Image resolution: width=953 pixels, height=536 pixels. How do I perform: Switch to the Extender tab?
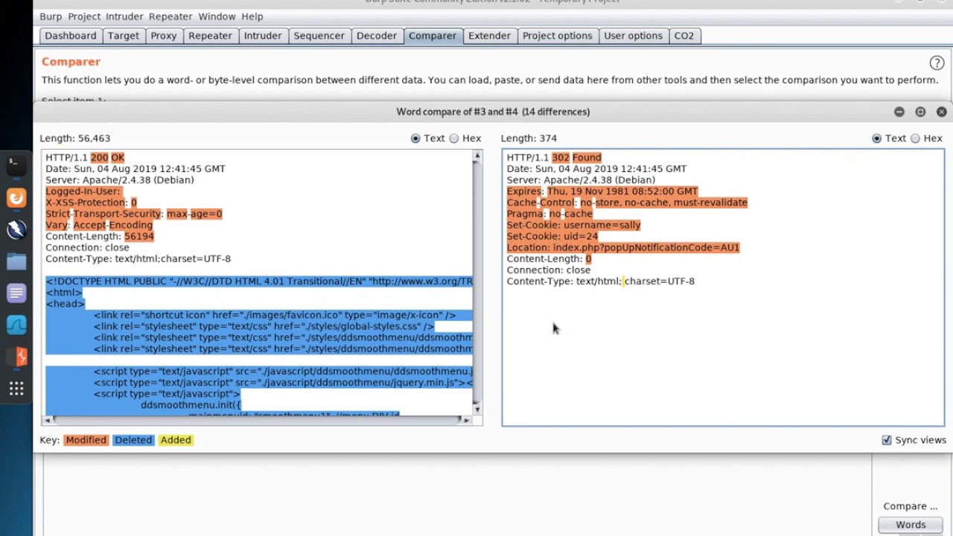pyautogui.click(x=489, y=36)
